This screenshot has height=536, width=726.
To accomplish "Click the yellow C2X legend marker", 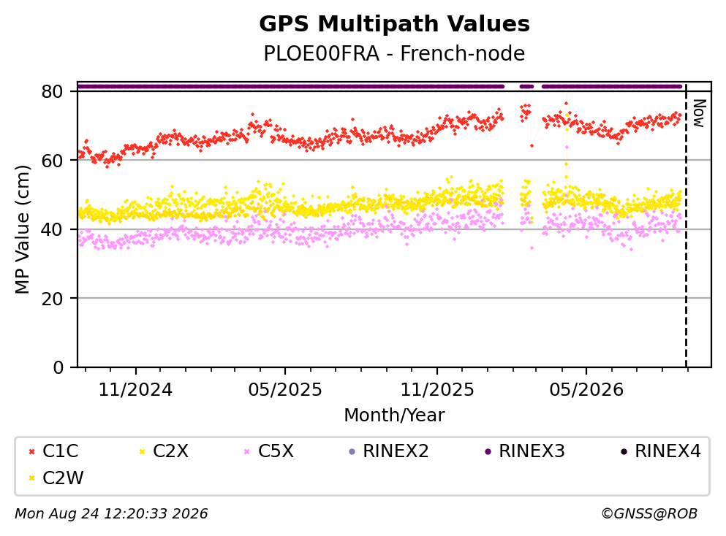I will pos(142,451).
